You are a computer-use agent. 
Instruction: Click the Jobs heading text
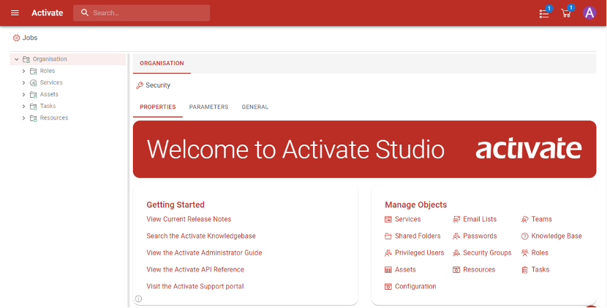click(x=30, y=37)
